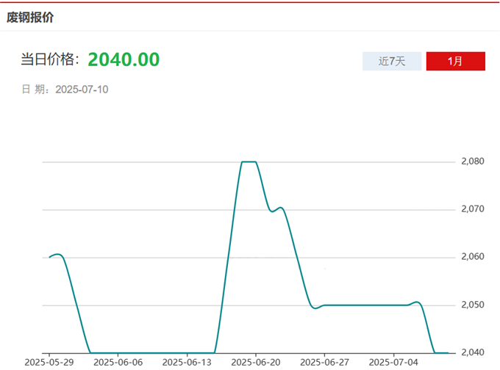Click the green 2040.00 price value
Viewport: 500px width, 370px height.
coord(124,59)
